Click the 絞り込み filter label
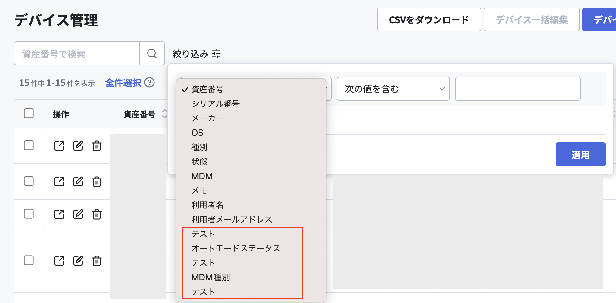This screenshot has height=303, width=616. coord(190,54)
